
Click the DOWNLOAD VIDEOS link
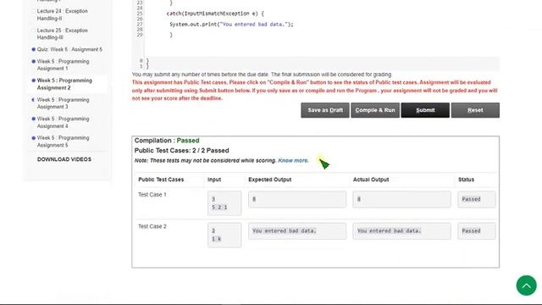[64, 159]
